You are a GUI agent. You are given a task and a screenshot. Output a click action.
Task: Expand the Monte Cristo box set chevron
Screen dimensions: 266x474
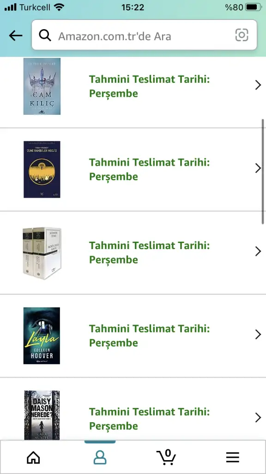258,251
